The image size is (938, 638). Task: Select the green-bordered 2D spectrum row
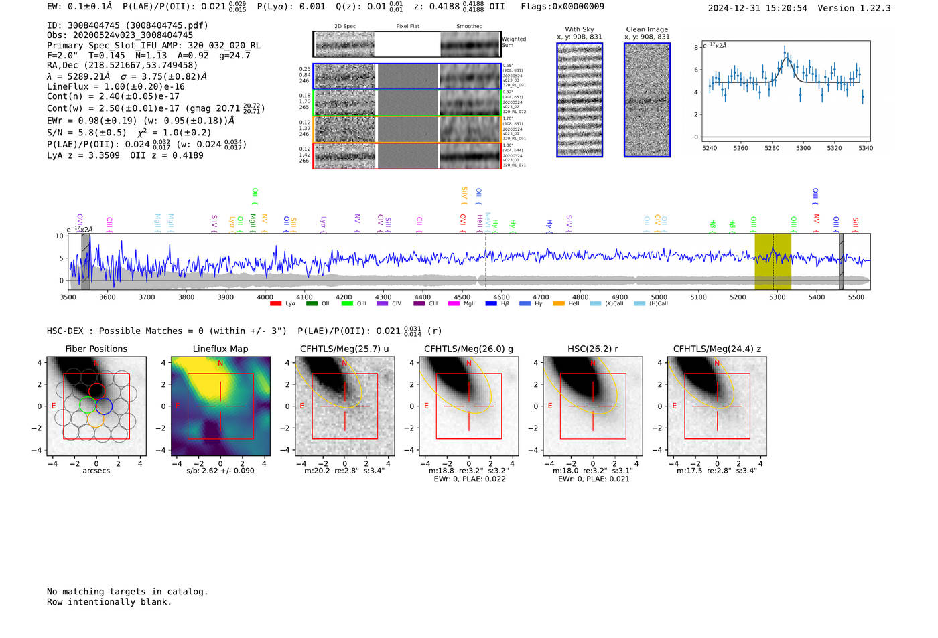pos(407,103)
